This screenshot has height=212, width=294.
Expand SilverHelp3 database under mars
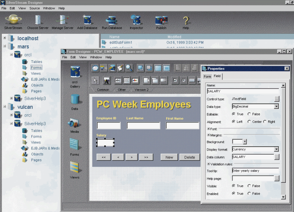tap(11, 98)
